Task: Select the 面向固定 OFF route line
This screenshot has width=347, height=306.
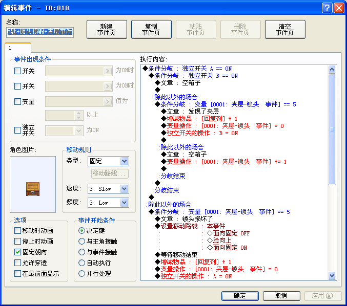Action: coord(228,233)
